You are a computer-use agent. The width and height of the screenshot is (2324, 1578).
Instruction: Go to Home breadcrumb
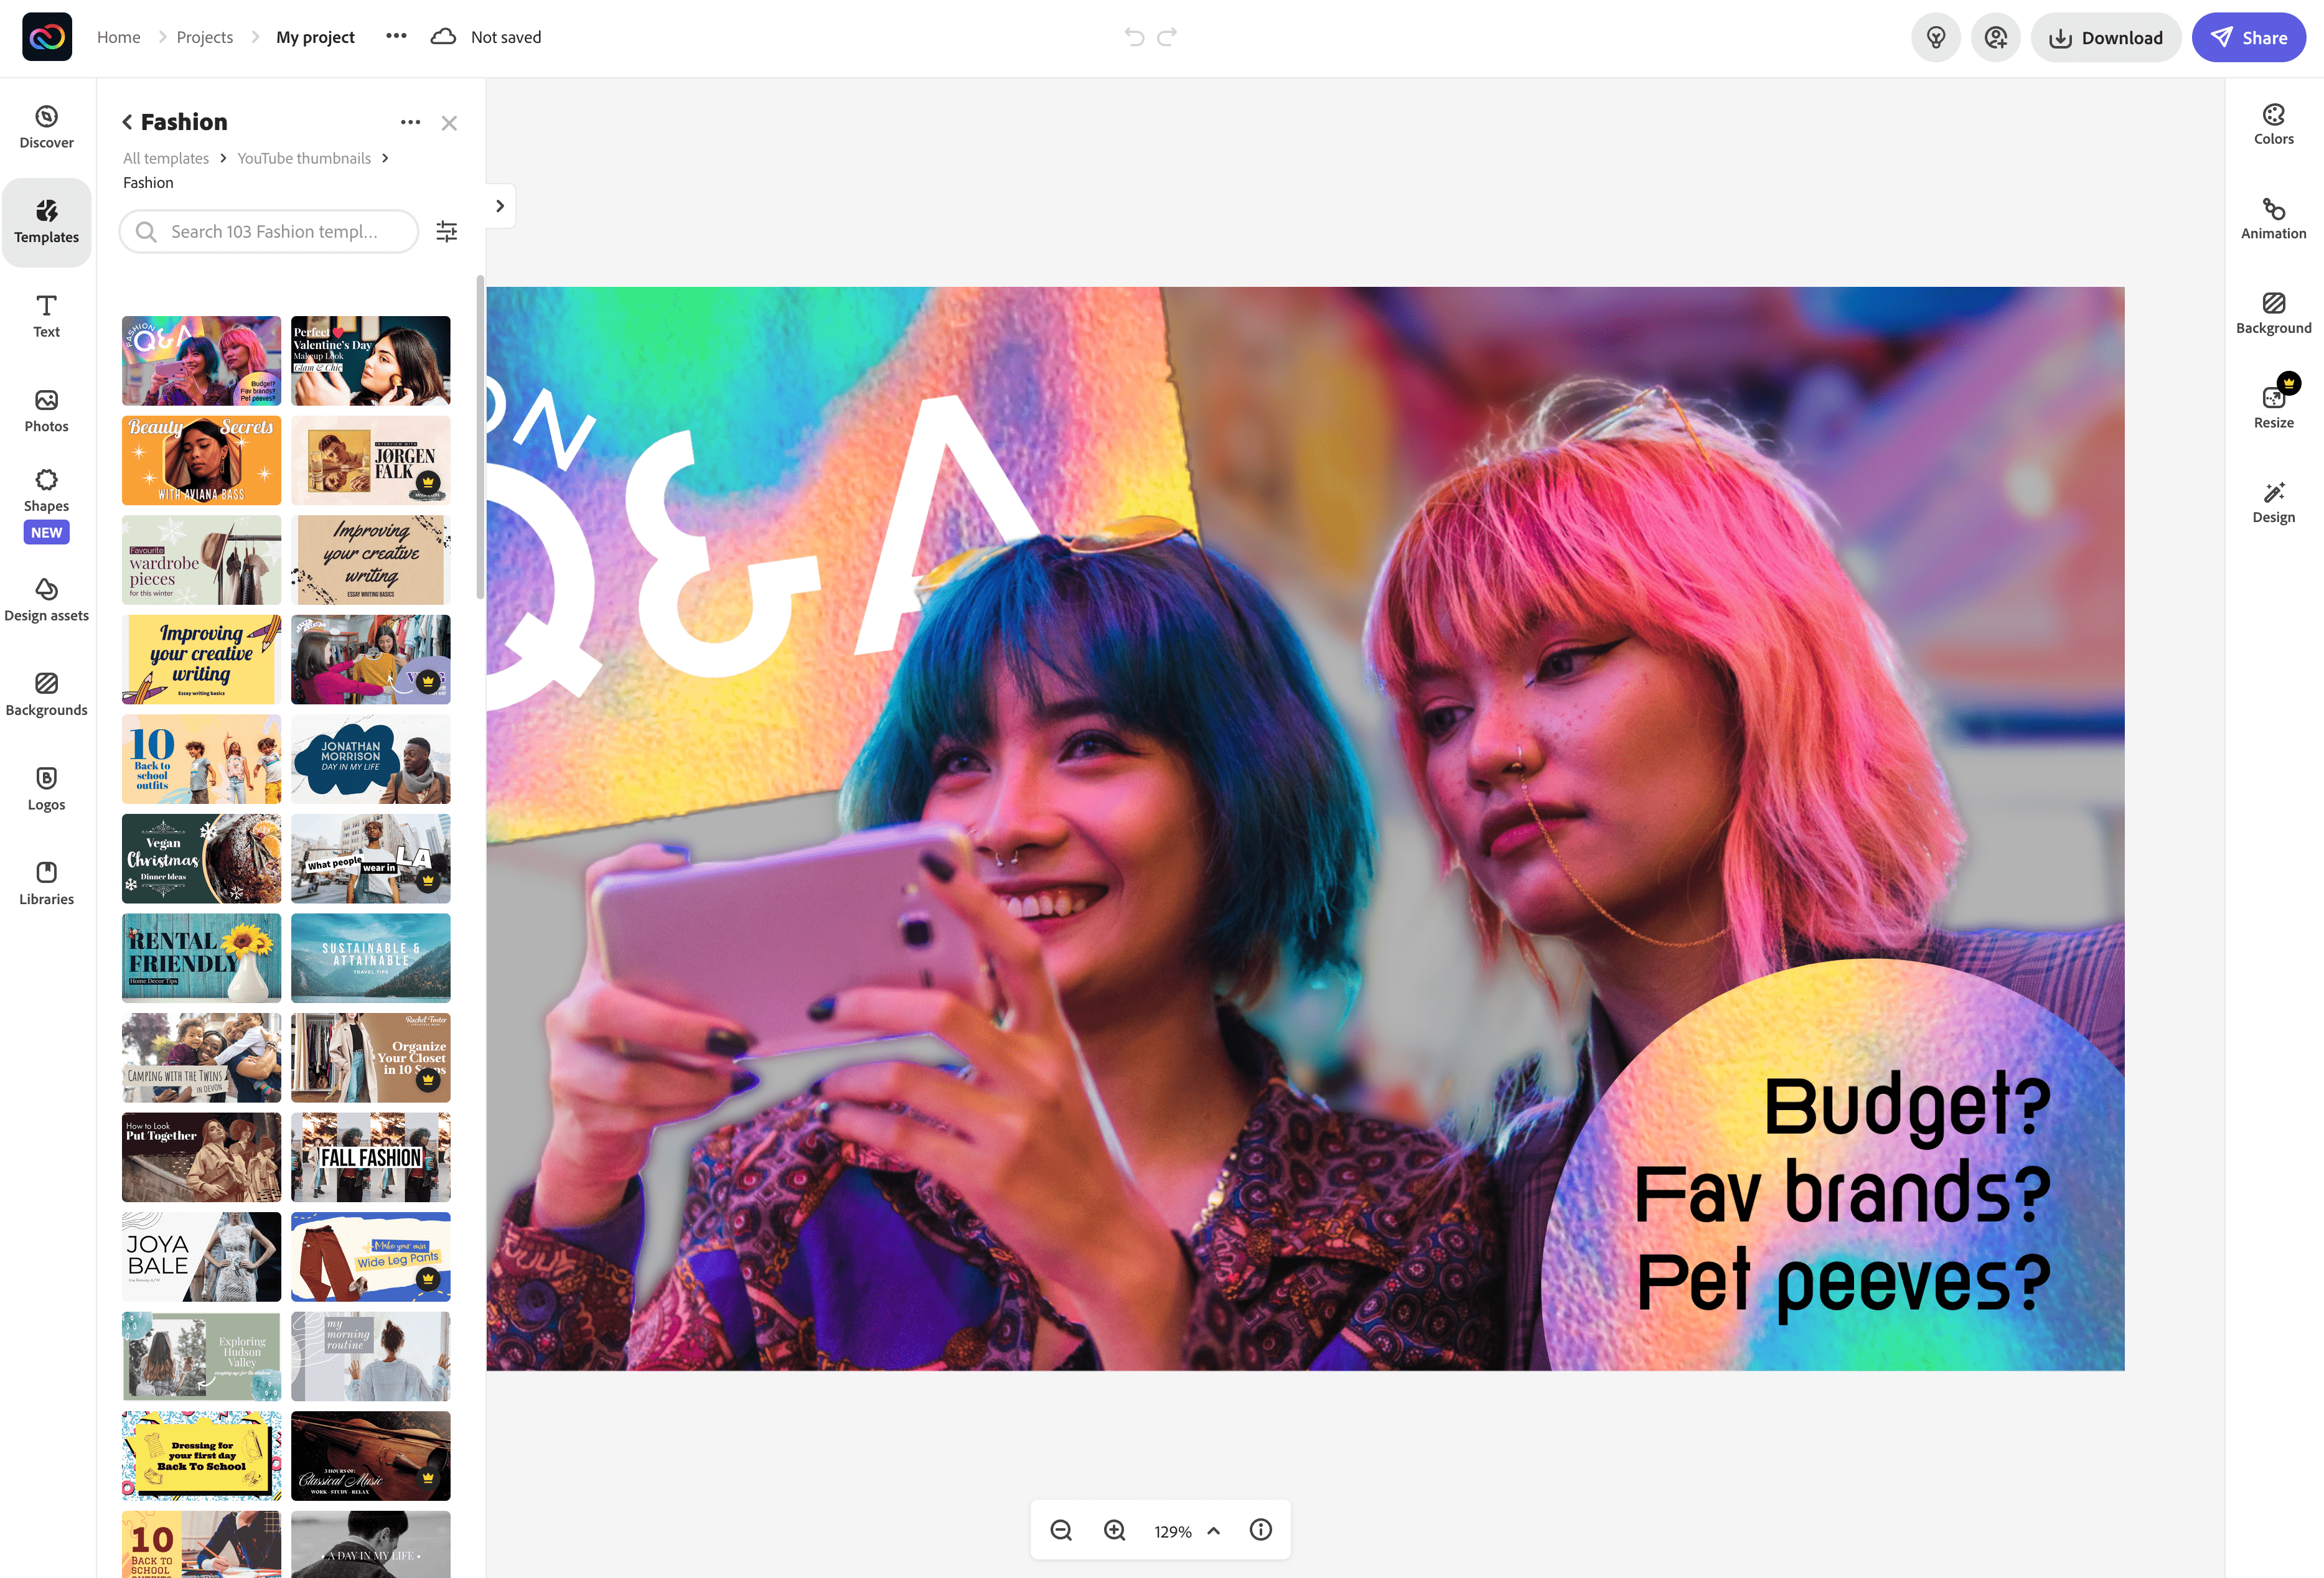pyautogui.click(x=118, y=37)
